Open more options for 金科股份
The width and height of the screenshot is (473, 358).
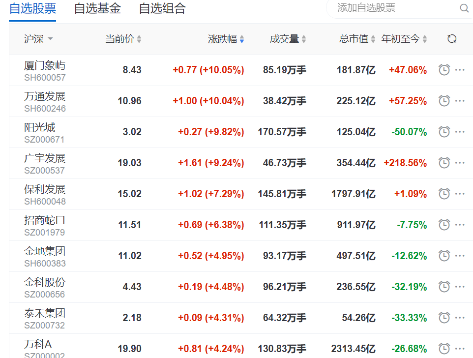point(460,287)
